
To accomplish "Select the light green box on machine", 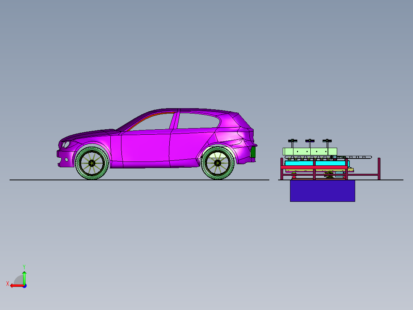I will (310, 152).
